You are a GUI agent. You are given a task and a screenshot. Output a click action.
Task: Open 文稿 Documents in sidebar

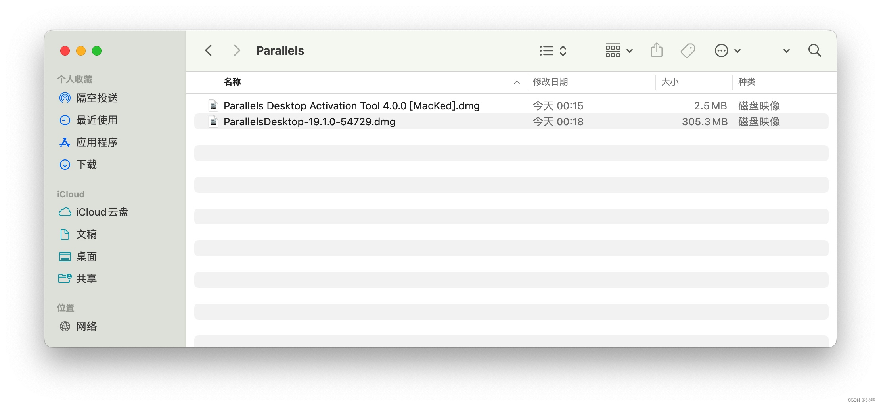click(x=79, y=234)
